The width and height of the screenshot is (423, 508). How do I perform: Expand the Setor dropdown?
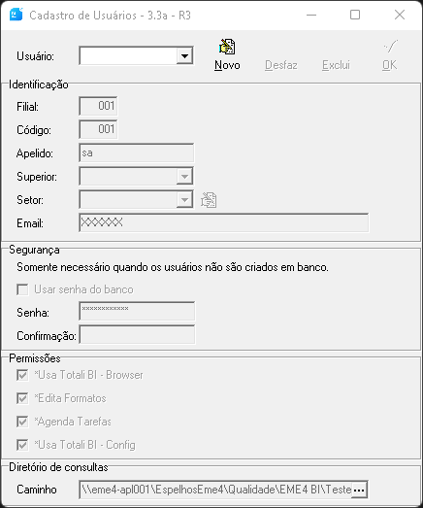point(184,200)
